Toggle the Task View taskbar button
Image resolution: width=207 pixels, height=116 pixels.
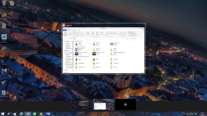point(15,114)
